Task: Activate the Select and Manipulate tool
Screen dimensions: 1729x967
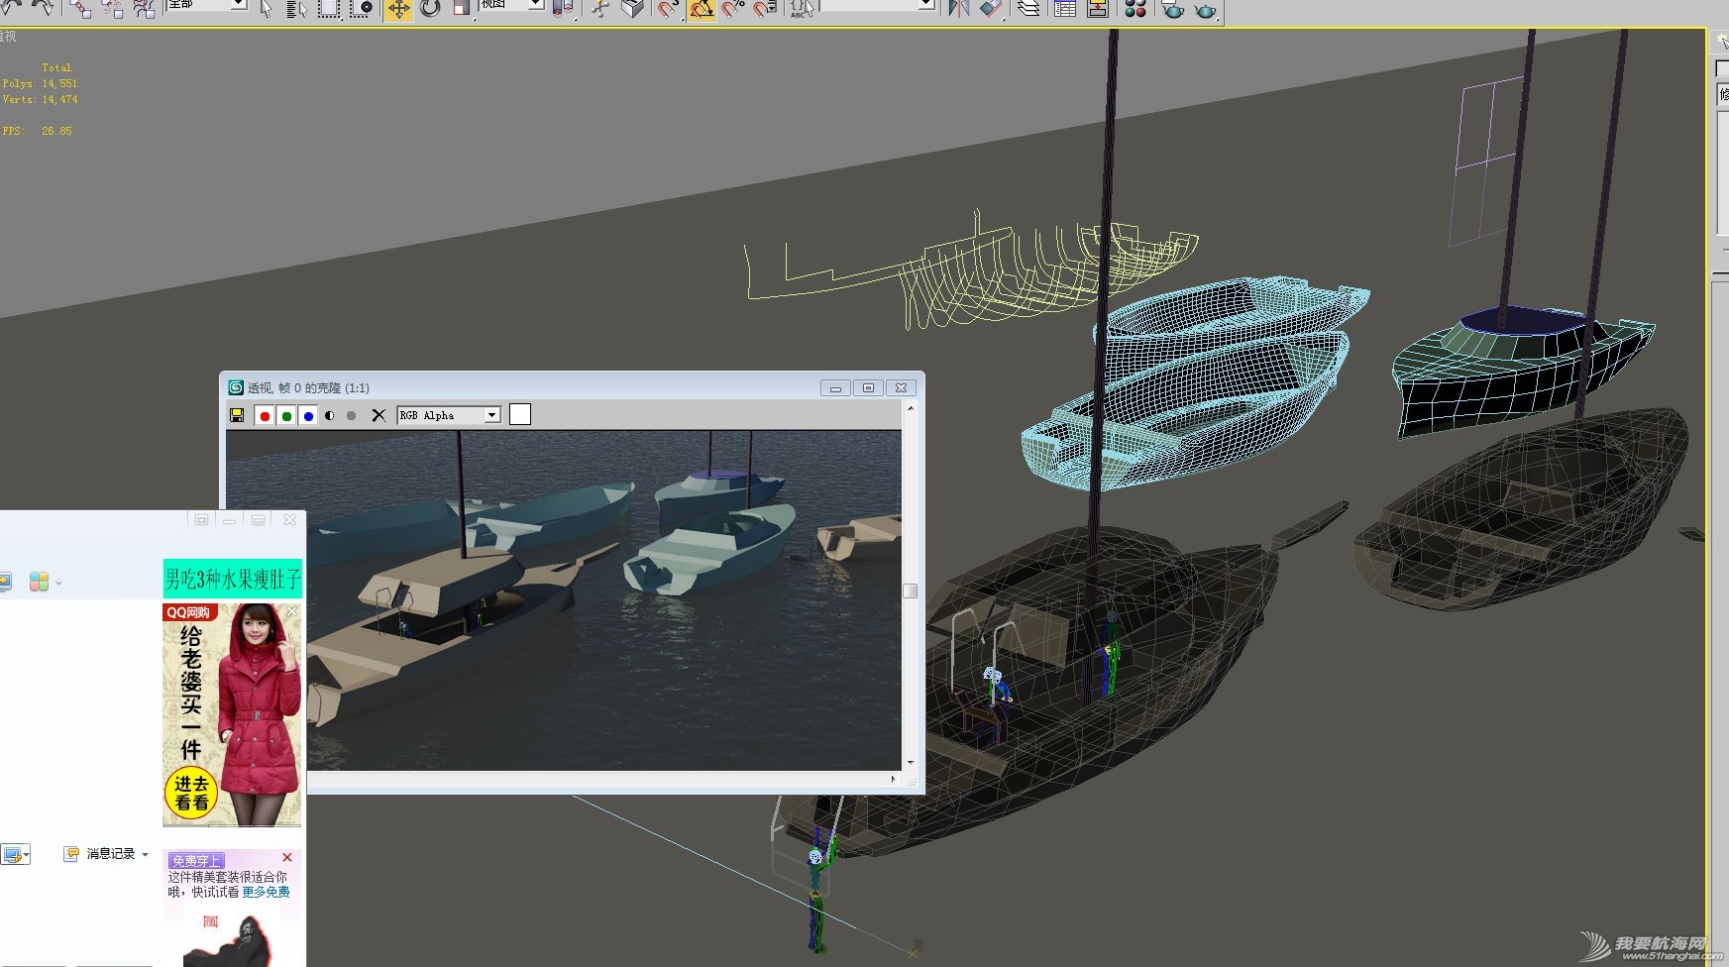Action: tap(600, 9)
